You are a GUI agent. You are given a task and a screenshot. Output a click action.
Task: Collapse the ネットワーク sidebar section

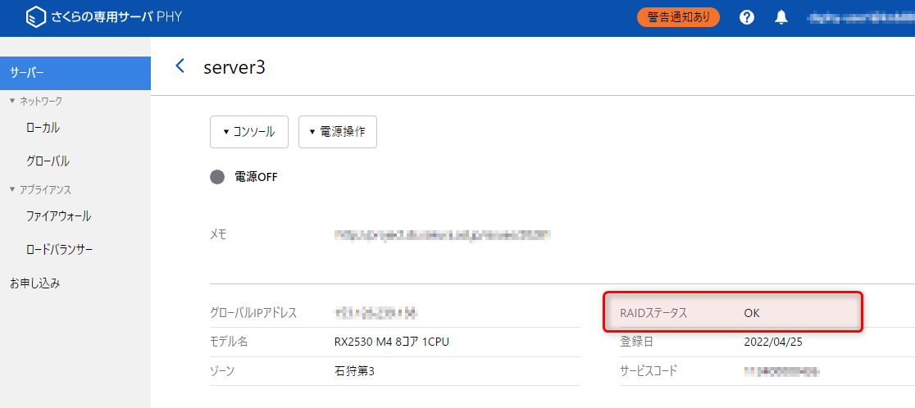pyautogui.click(x=35, y=101)
